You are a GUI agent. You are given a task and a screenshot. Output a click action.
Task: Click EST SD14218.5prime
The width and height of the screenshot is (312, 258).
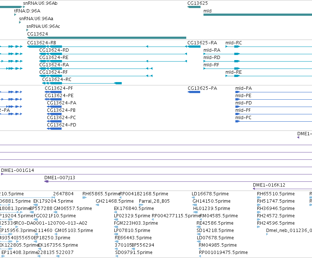point(215,231)
